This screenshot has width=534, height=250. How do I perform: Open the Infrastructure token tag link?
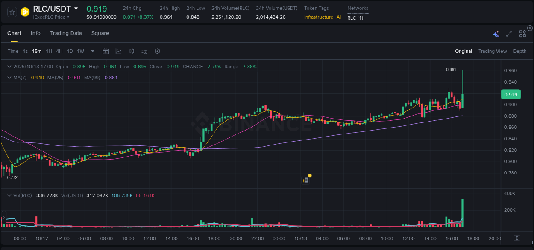point(319,17)
